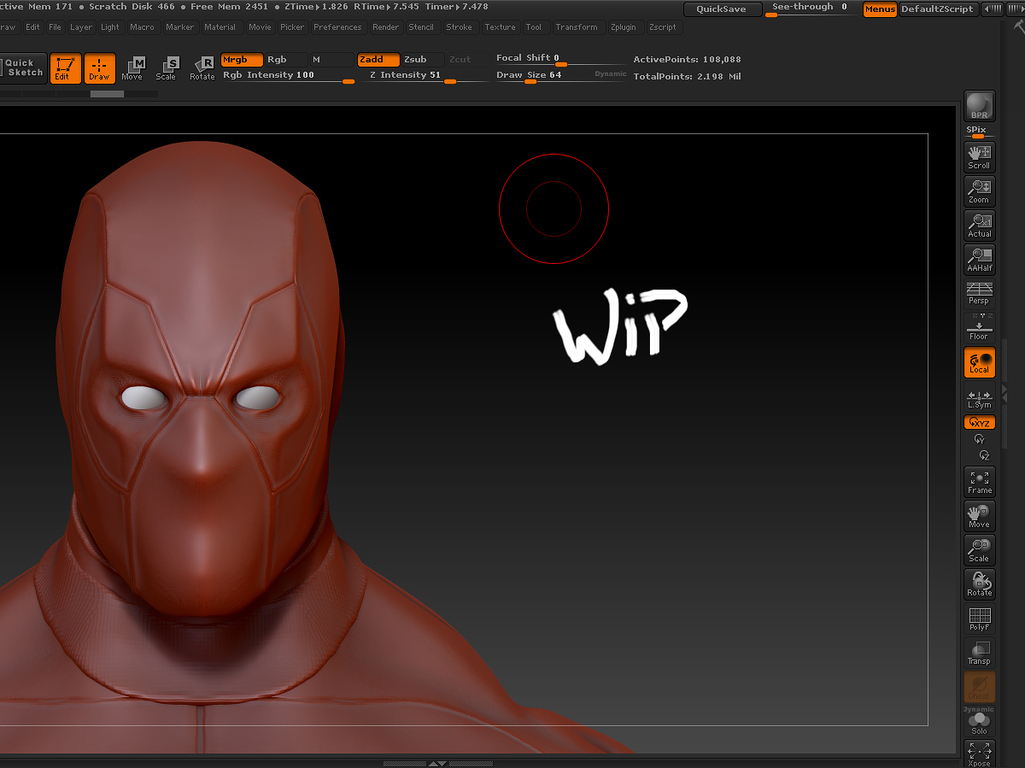Toggle Persp perspective view
Viewport: 1025px width, 768px height.
(x=979, y=294)
